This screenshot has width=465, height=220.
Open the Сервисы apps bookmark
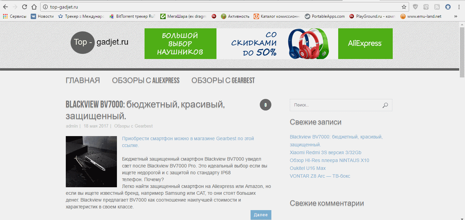click(x=14, y=16)
